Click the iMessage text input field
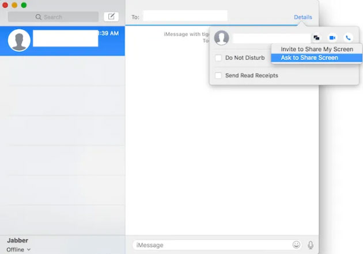 tap(217, 245)
